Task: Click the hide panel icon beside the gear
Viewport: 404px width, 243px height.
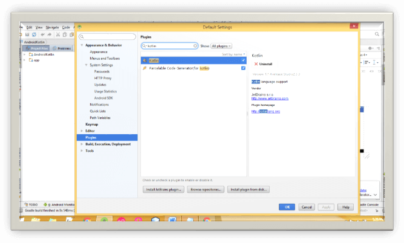Action: coord(378,48)
